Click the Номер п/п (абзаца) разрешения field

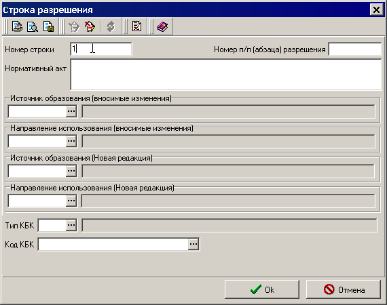[354, 49]
